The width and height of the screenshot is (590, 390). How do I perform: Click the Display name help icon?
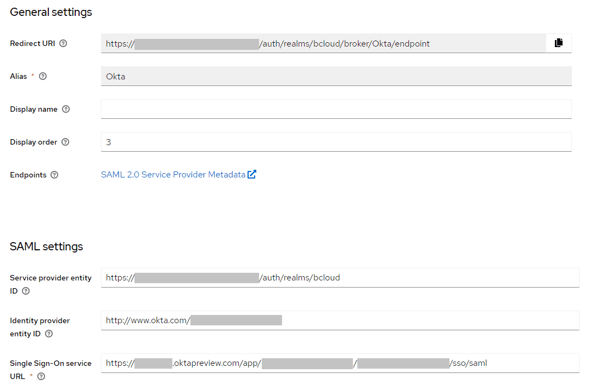(x=66, y=109)
